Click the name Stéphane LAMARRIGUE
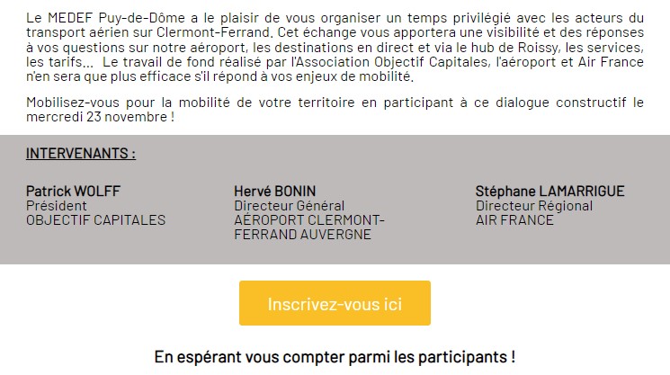 549,191
